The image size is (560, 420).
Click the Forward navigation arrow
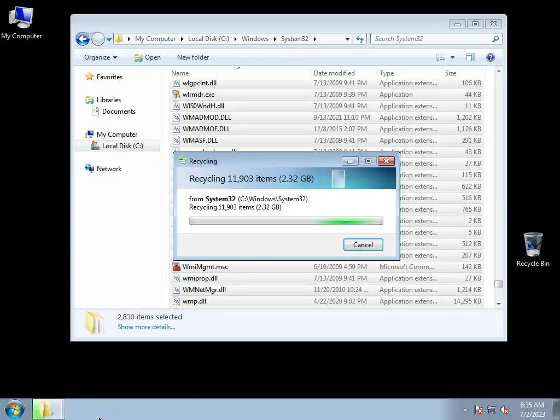pyautogui.click(x=97, y=39)
